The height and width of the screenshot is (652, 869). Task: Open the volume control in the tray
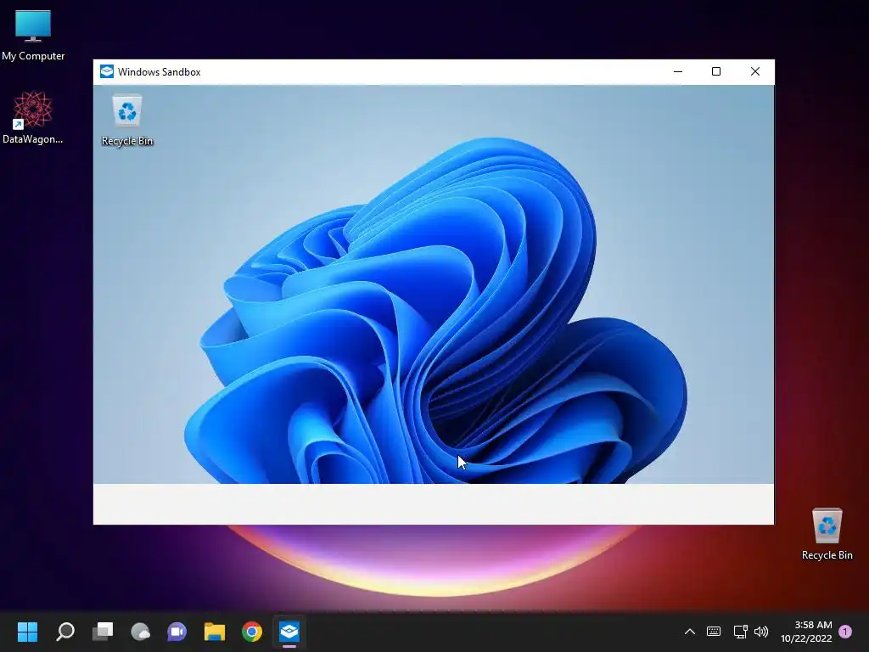point(761,632)
